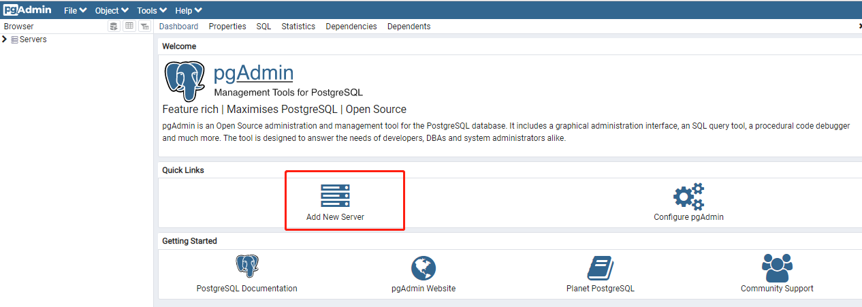Click the Query Tool icon in Browser panel
This screenshot has height=307, width=862.
pyautogui.click(x=114, y=26)
